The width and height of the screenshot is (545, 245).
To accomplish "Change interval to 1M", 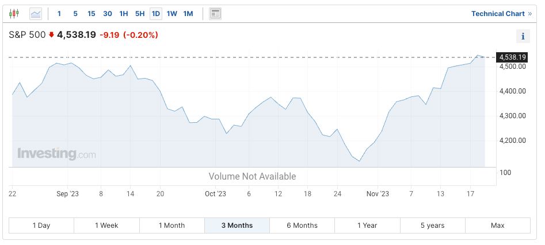I will (x=188, y=13).
